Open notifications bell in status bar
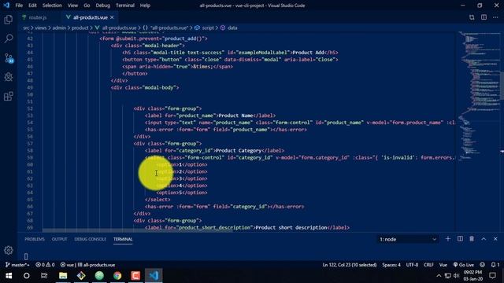The width and height of the screenshot is (504, 283). pyautogui.click(x=495, y=265)
